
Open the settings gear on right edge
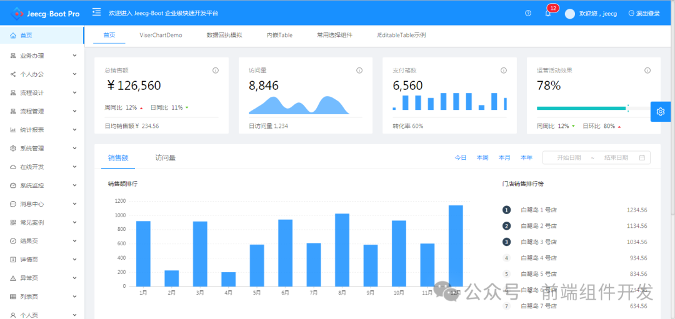click(x=661, y=111)
